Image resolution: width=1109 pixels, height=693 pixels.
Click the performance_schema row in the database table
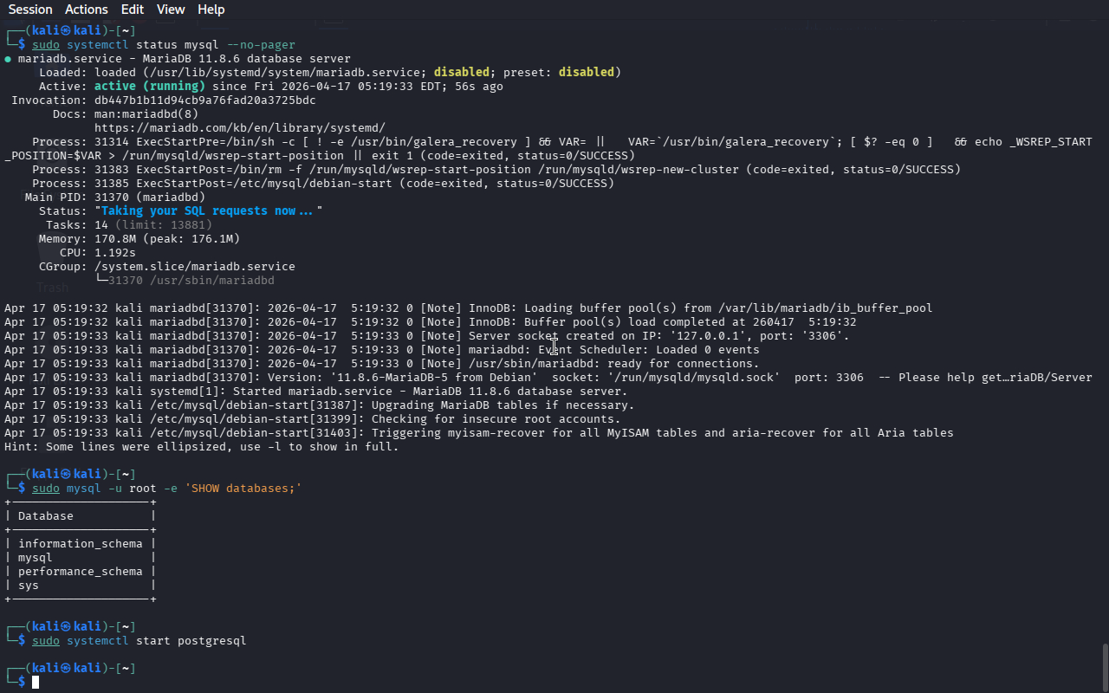pyautogui.click(x=80, y=572)
